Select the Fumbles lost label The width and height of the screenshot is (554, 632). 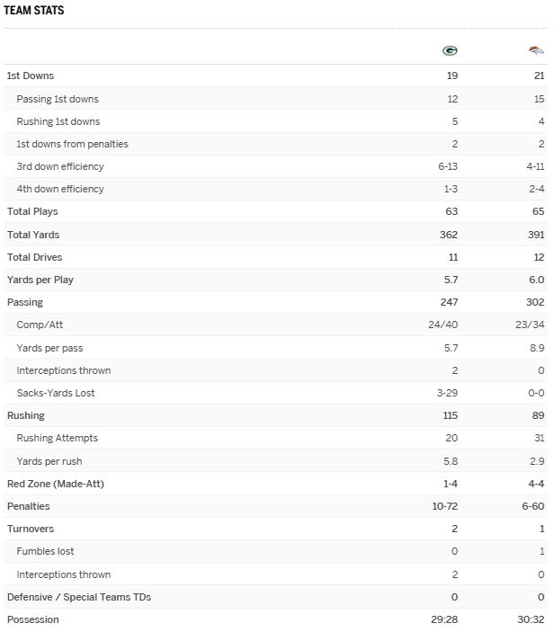[45, 551]
